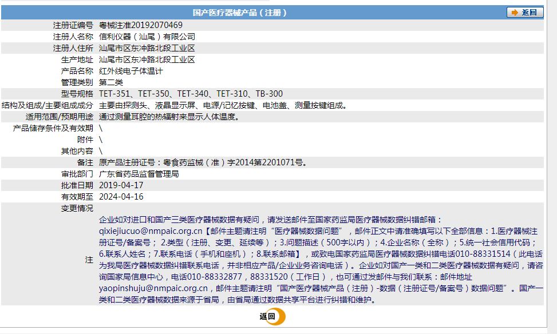
Task: Click the 审批部门 label
Action: pyautogui.click(x=77, y=174)
